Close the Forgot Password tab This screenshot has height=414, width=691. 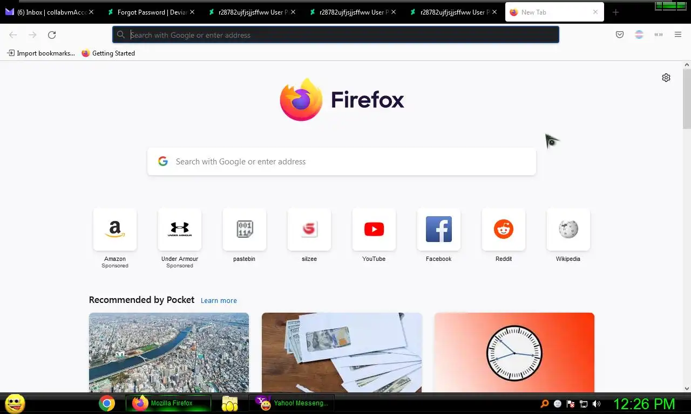[x=192, y=12]
